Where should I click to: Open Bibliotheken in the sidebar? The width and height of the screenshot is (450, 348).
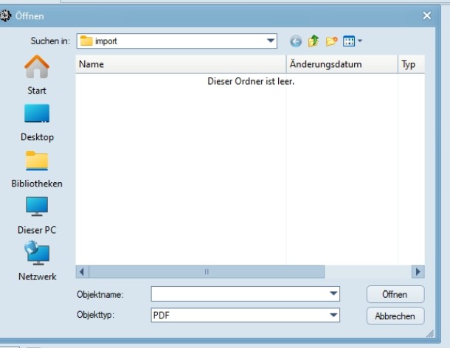click(x=37, y=168)
